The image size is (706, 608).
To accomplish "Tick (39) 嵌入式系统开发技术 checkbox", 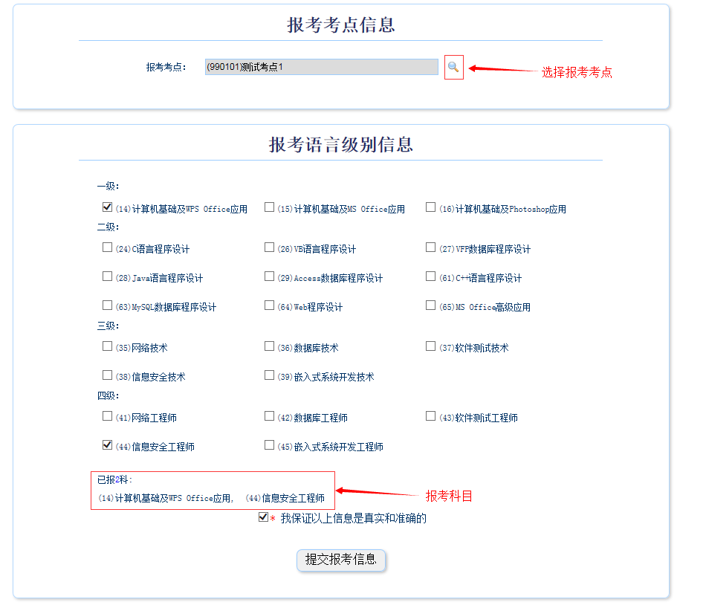I will tap(269, 375).
